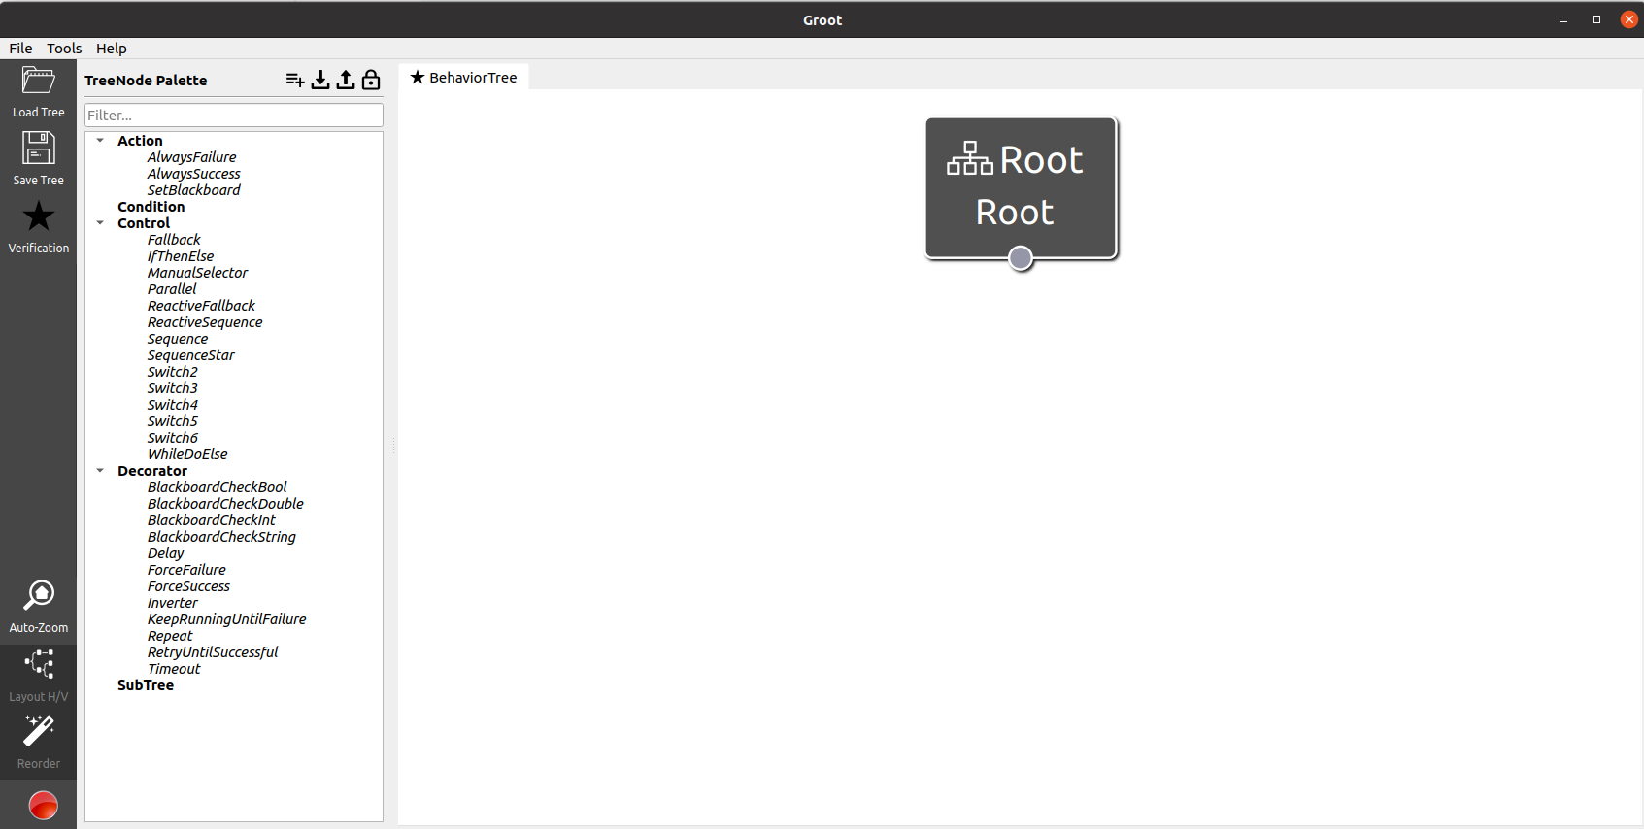Select RetryUntilSuccessful decorator

tap(213, 652)
